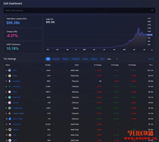Open the PancakeSwap protocol name link

pos(18,108)
